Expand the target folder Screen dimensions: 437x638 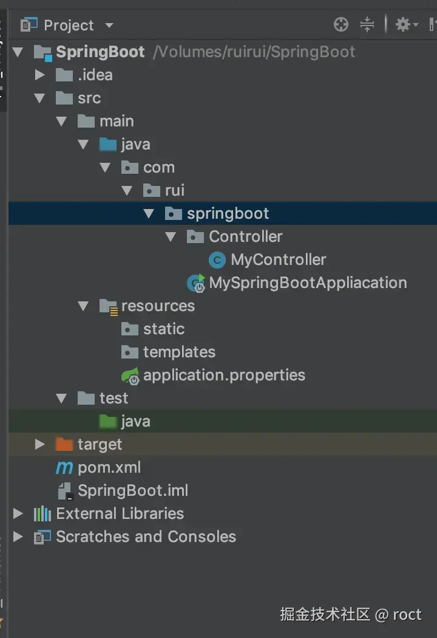tap(39, 444)
